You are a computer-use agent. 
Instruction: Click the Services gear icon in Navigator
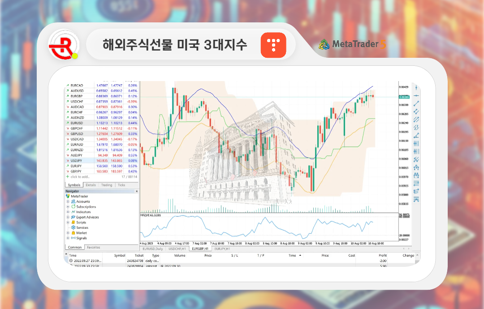pos(73,227)
